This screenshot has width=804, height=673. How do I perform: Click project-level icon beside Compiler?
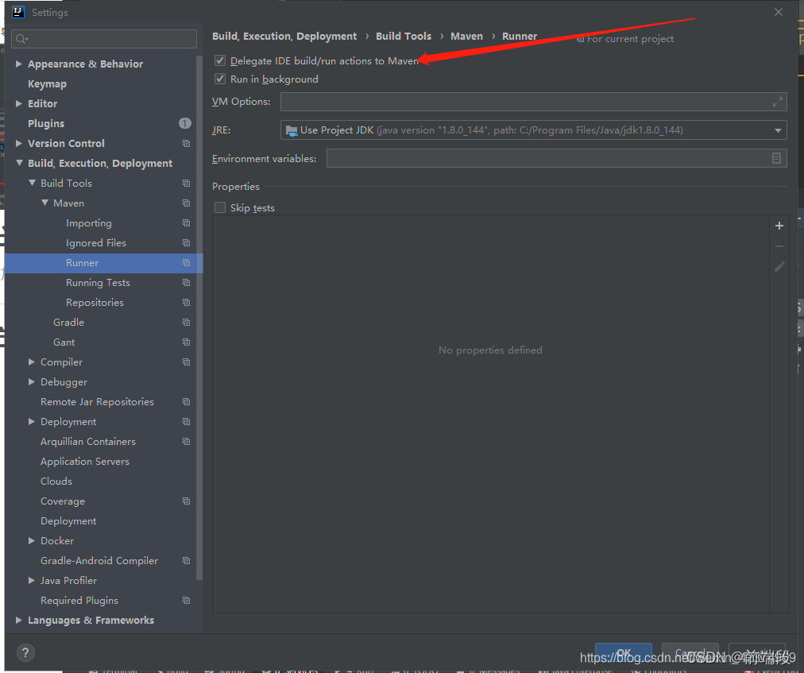(x=186, y=362)
